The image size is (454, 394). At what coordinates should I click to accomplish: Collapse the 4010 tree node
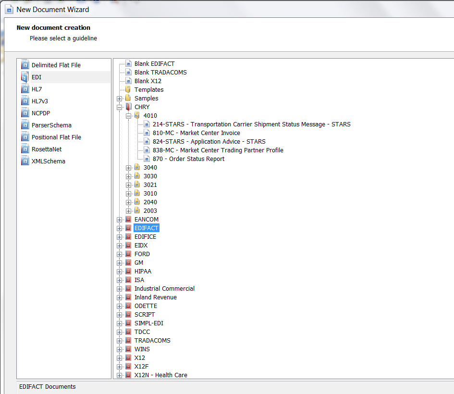pos(128,115)
